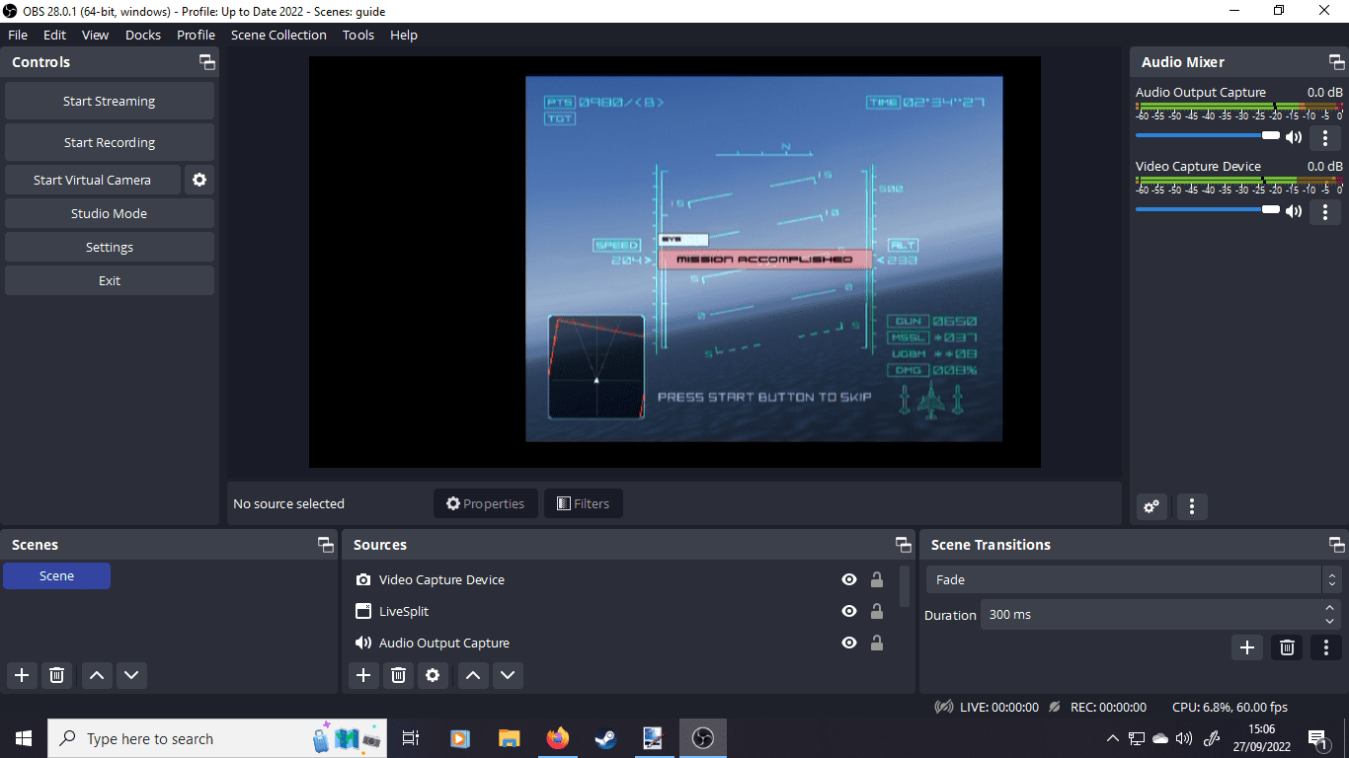This screenshot has width=1349, height=758.
Task: Remove selected scene with trash icon
Action: tap(57, 675)
